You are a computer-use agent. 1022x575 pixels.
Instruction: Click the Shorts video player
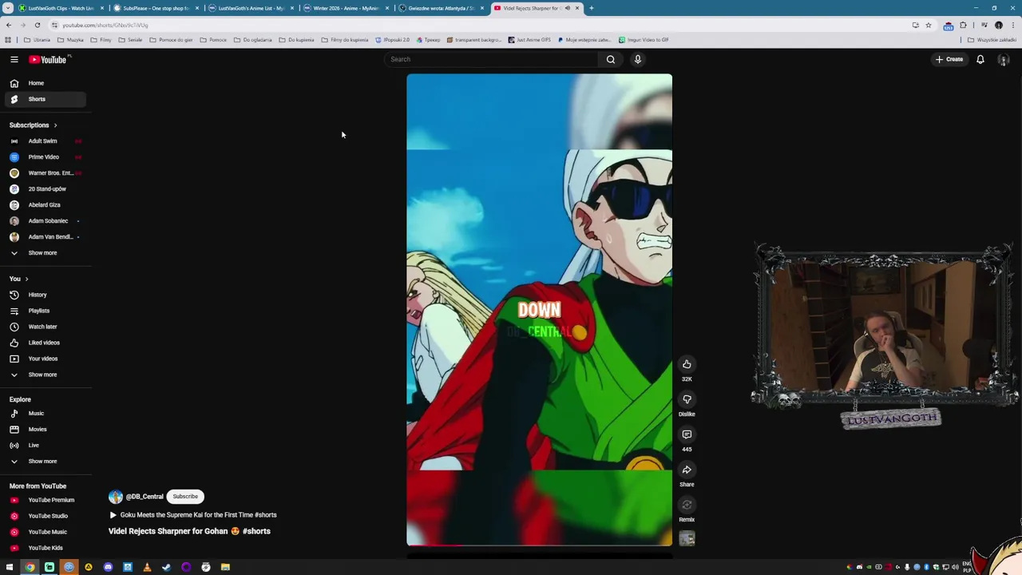(x=539, y=310)
